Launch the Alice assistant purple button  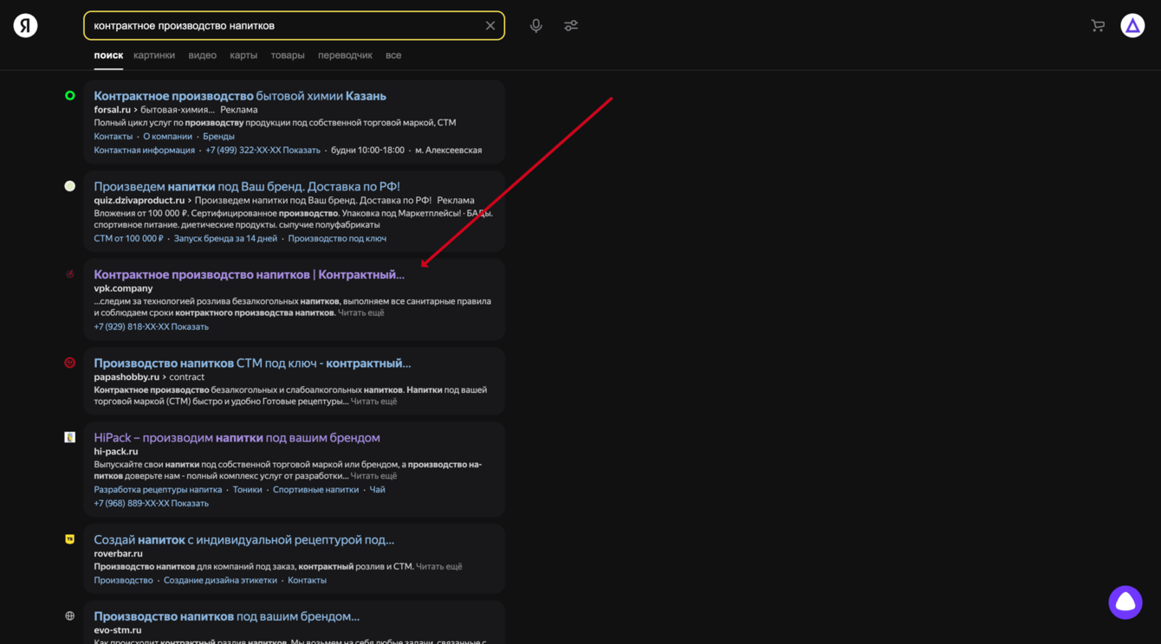coord(1125,602)
